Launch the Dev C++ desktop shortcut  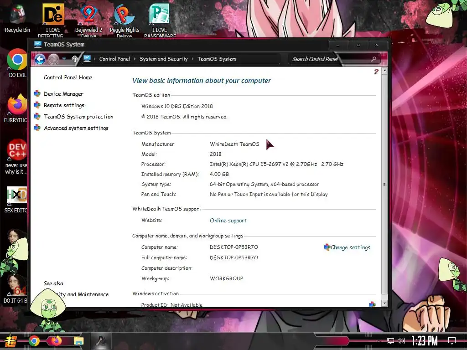click(16, 157)
